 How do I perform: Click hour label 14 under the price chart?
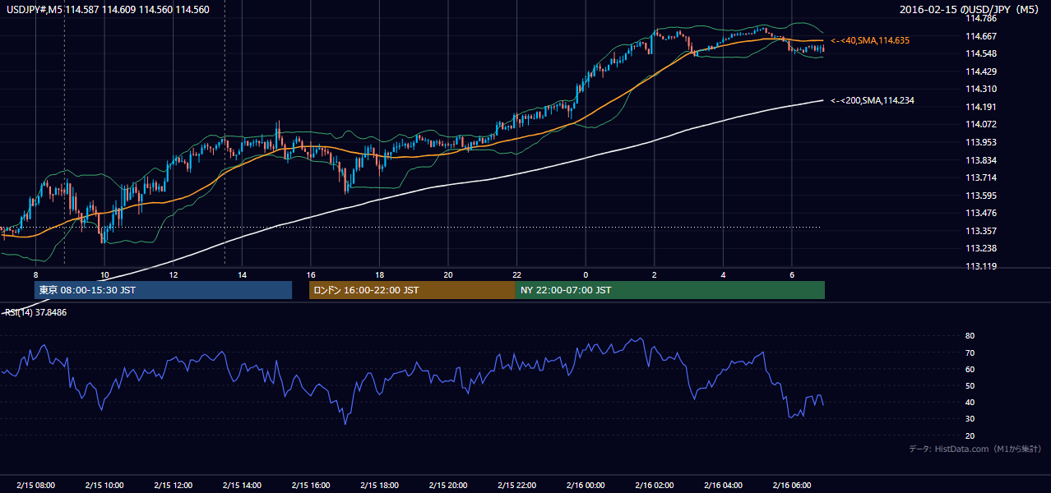point(242,274)
